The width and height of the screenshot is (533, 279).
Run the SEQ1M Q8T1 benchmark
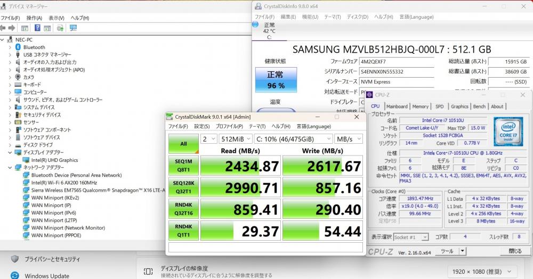(183, 166)
